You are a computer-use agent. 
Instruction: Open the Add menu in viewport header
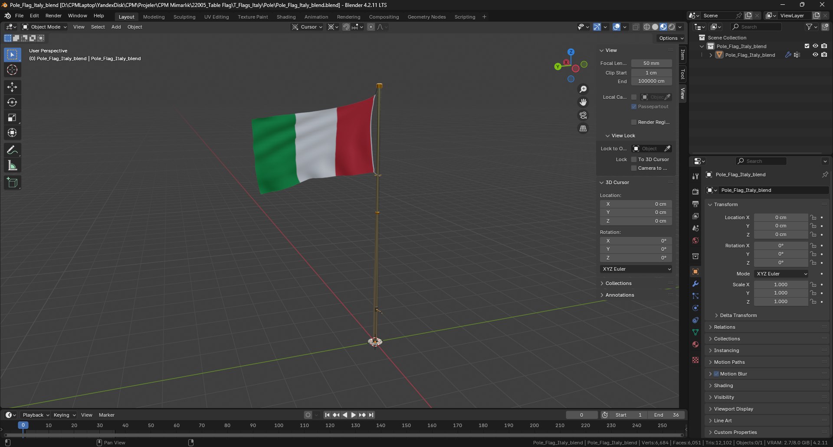116,27
